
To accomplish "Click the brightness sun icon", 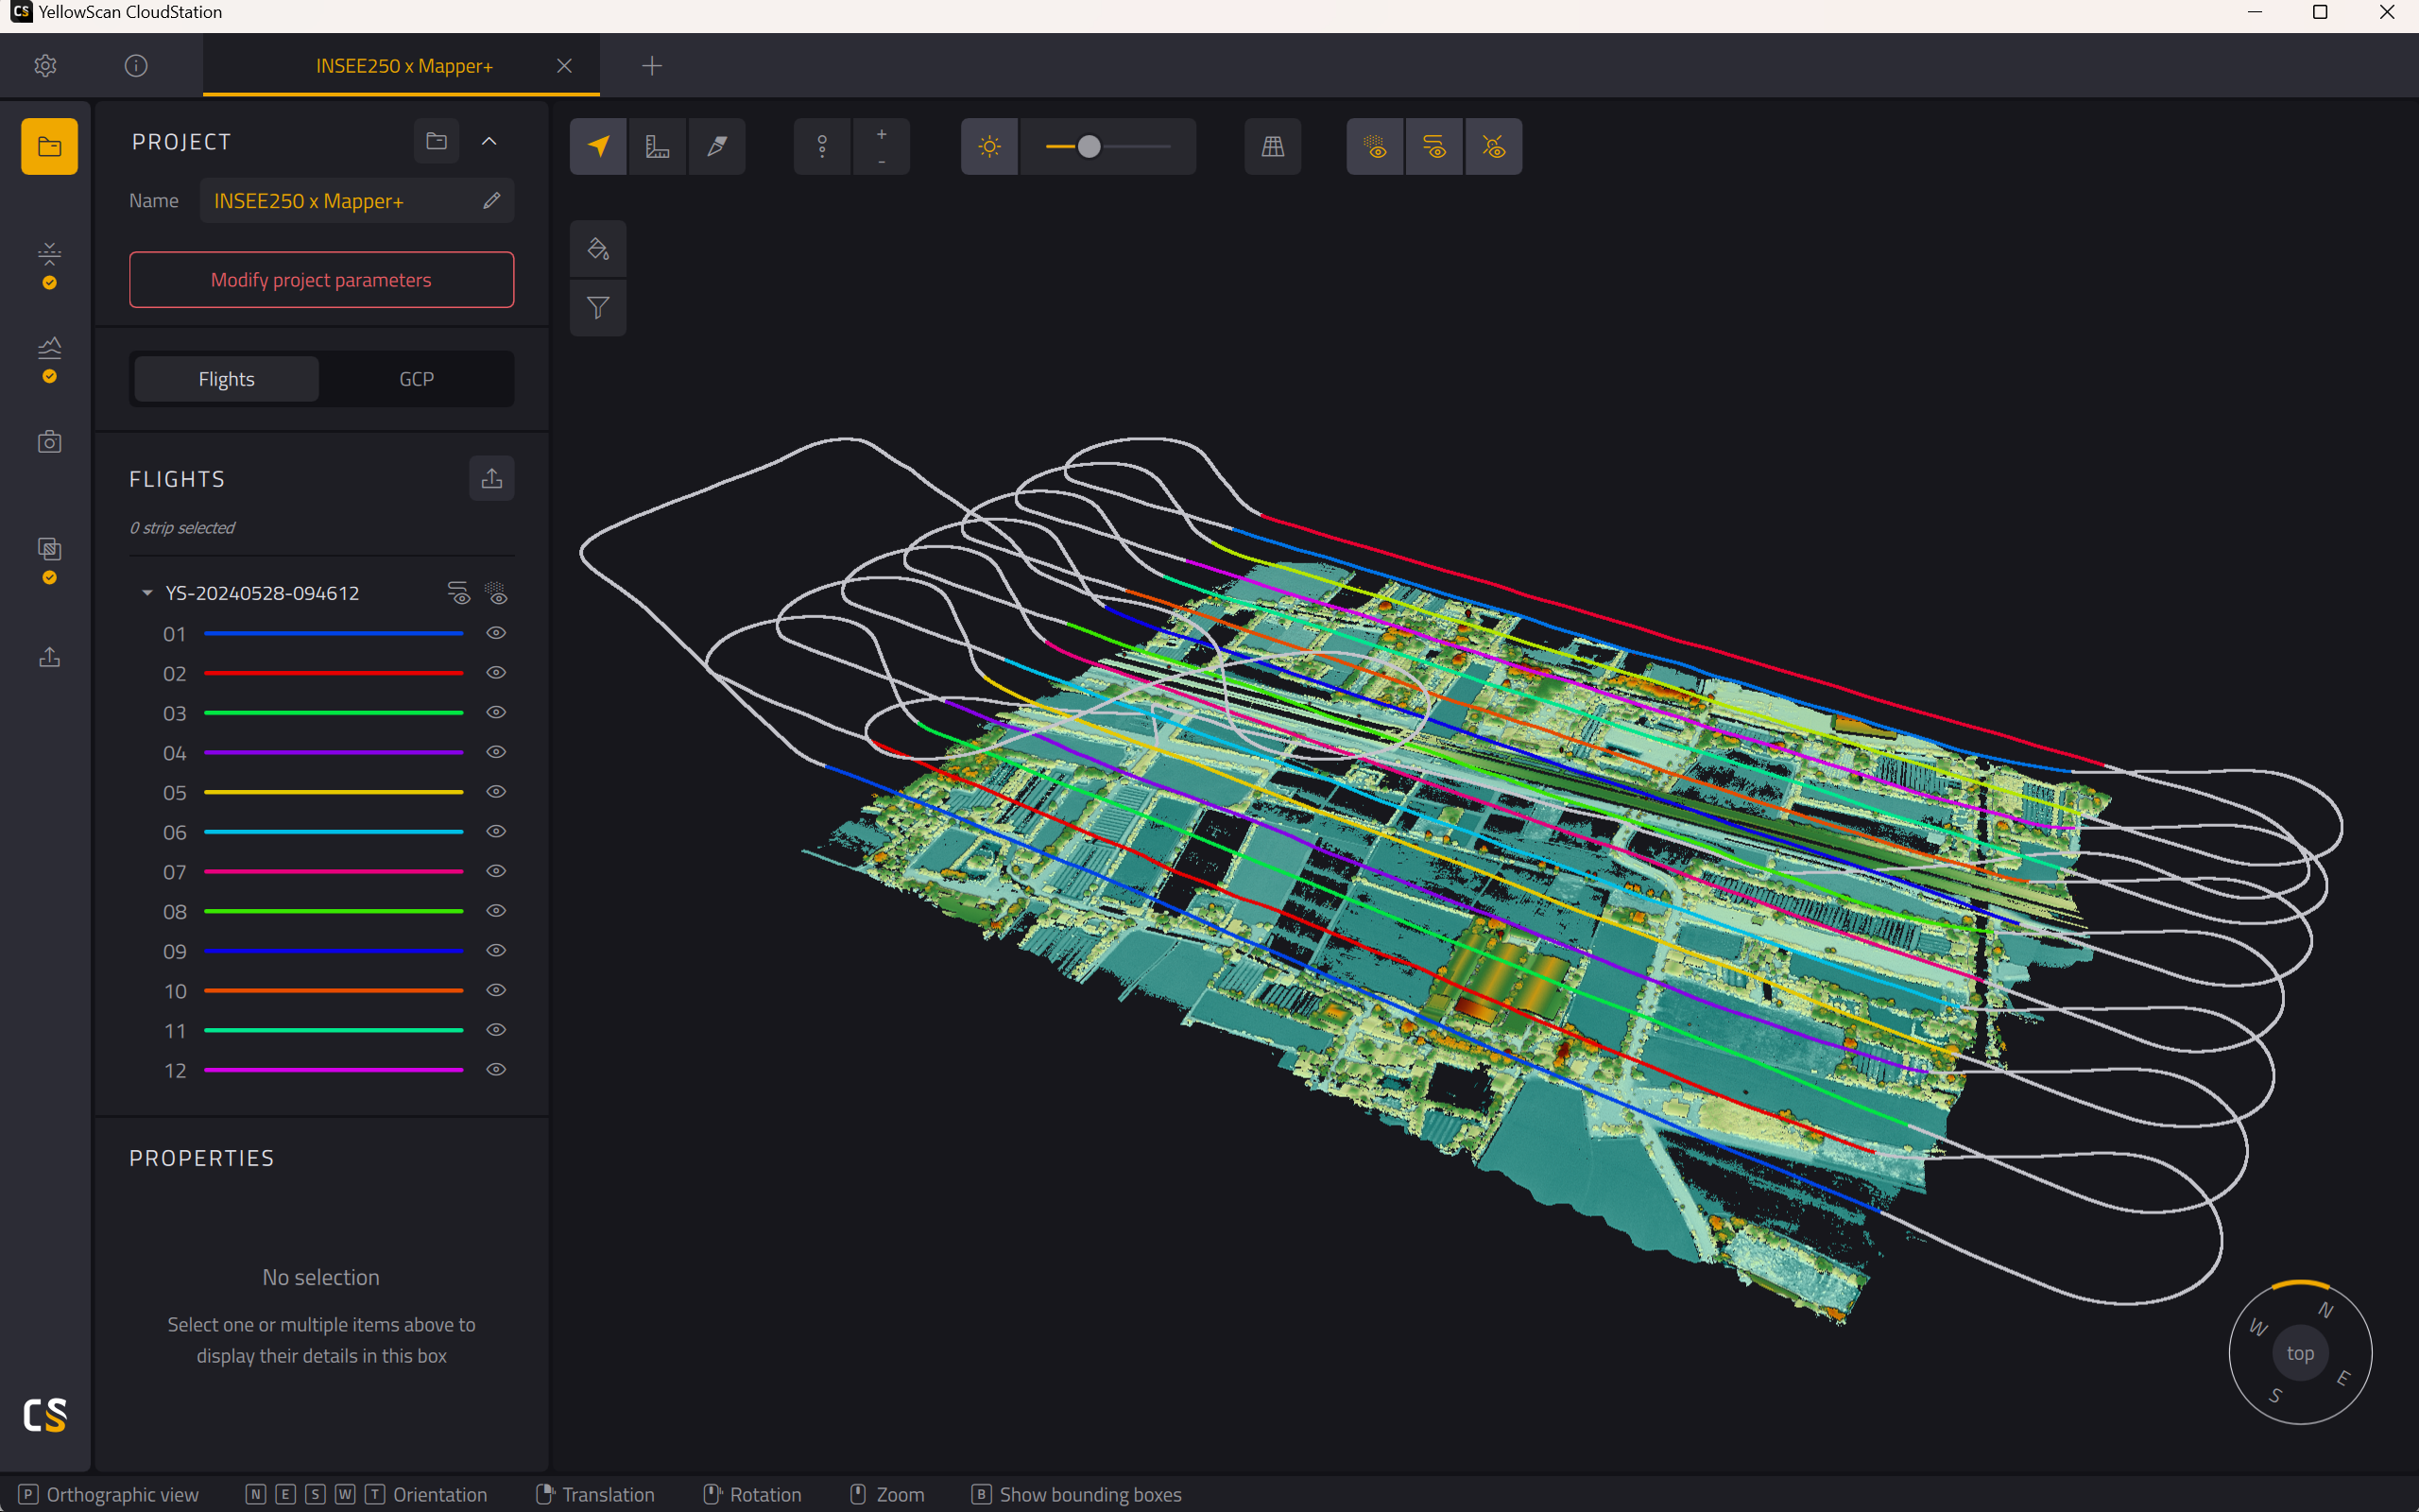I will point(989,147).
